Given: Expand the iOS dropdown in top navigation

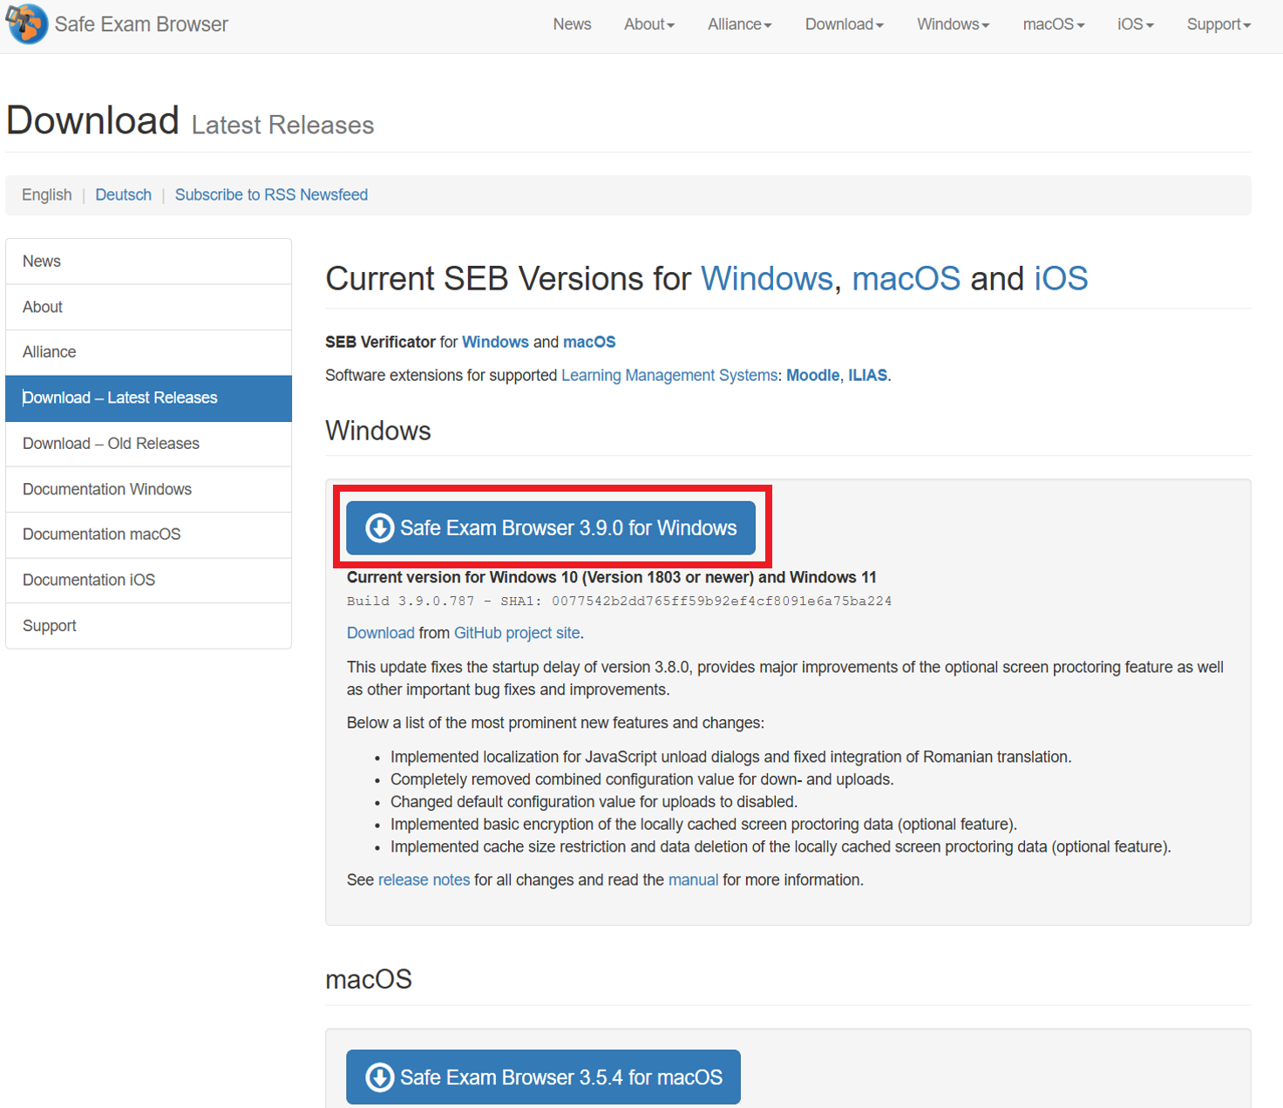Looking at the screenshot, I should [x=1135, y=24].
